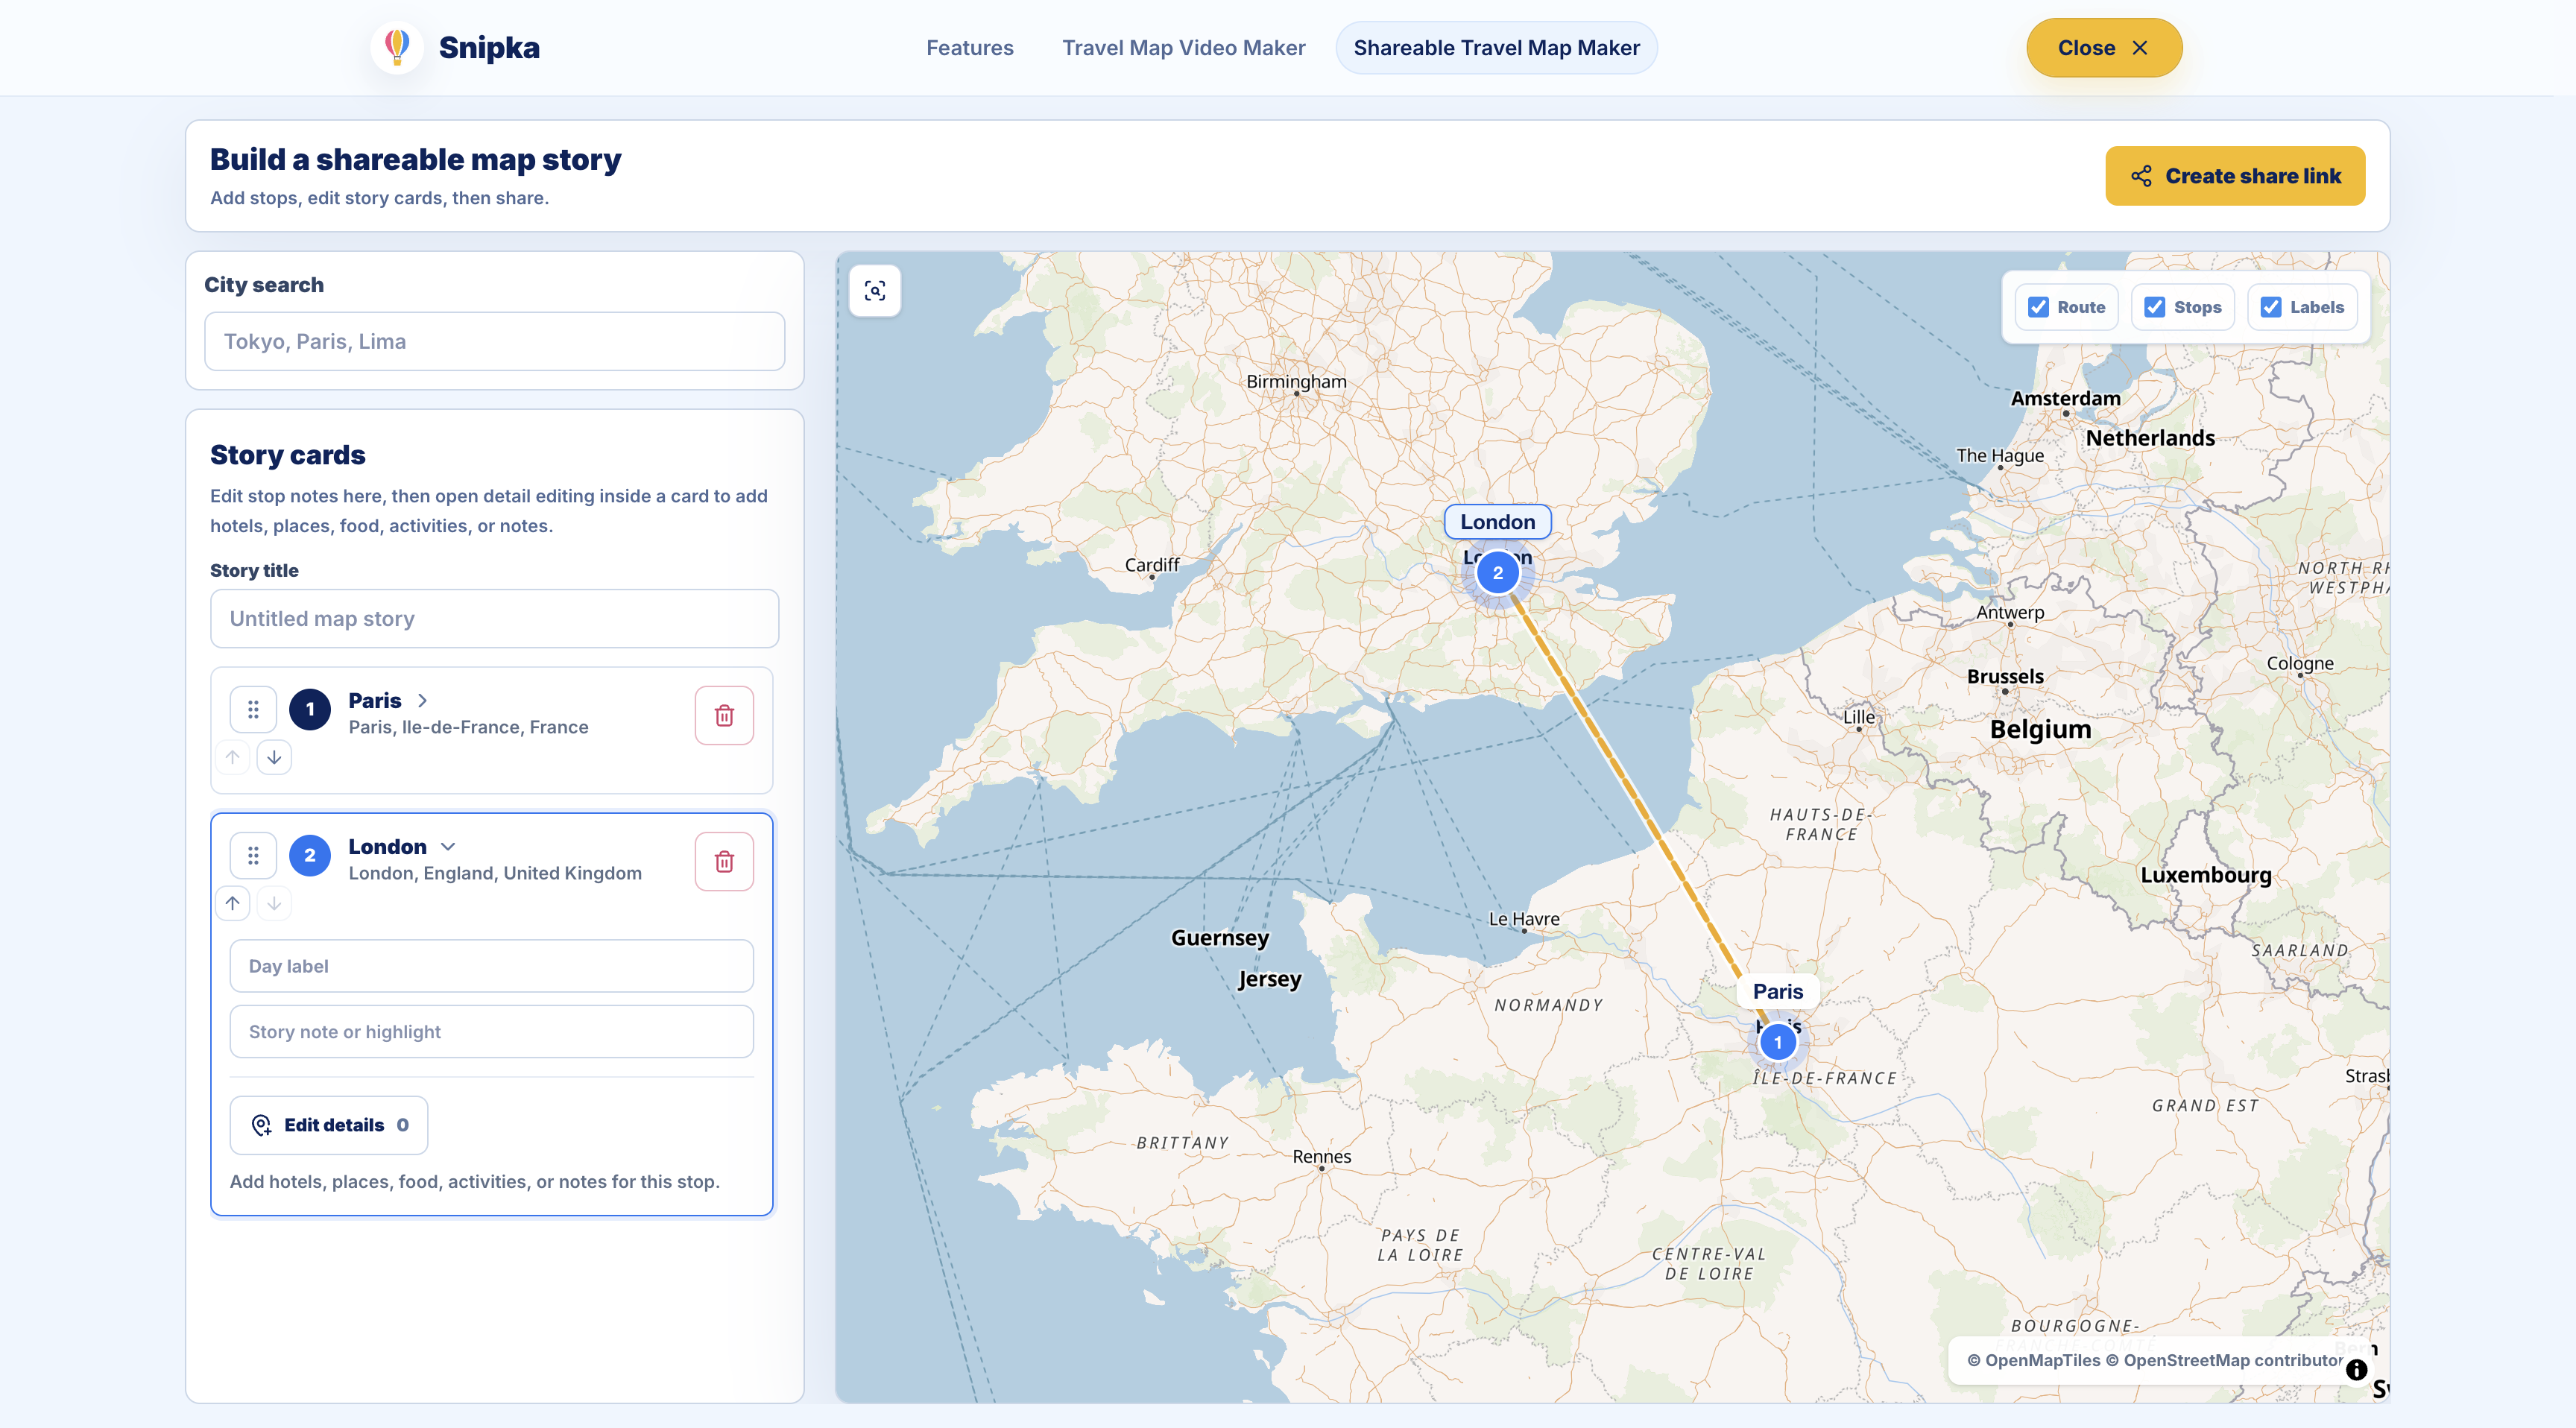Expand the Paris story card chevron
Viewport: 2576px width, 1428px height.
click(x=422, y=701)
